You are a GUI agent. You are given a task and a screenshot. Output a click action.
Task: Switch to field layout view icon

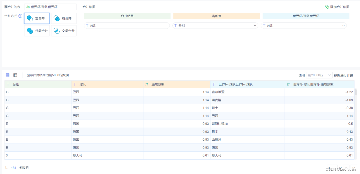[x=15, y=75]
